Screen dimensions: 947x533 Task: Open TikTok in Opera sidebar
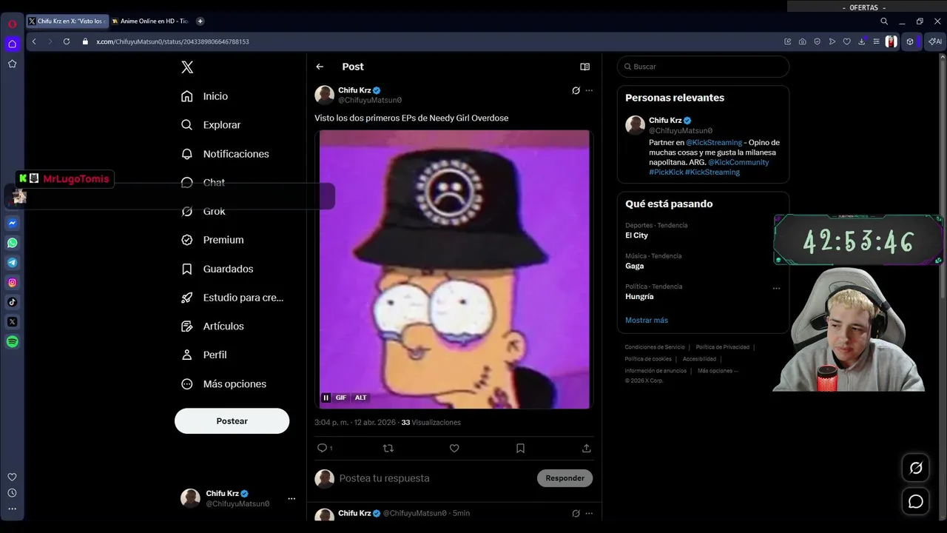[13, 302]
